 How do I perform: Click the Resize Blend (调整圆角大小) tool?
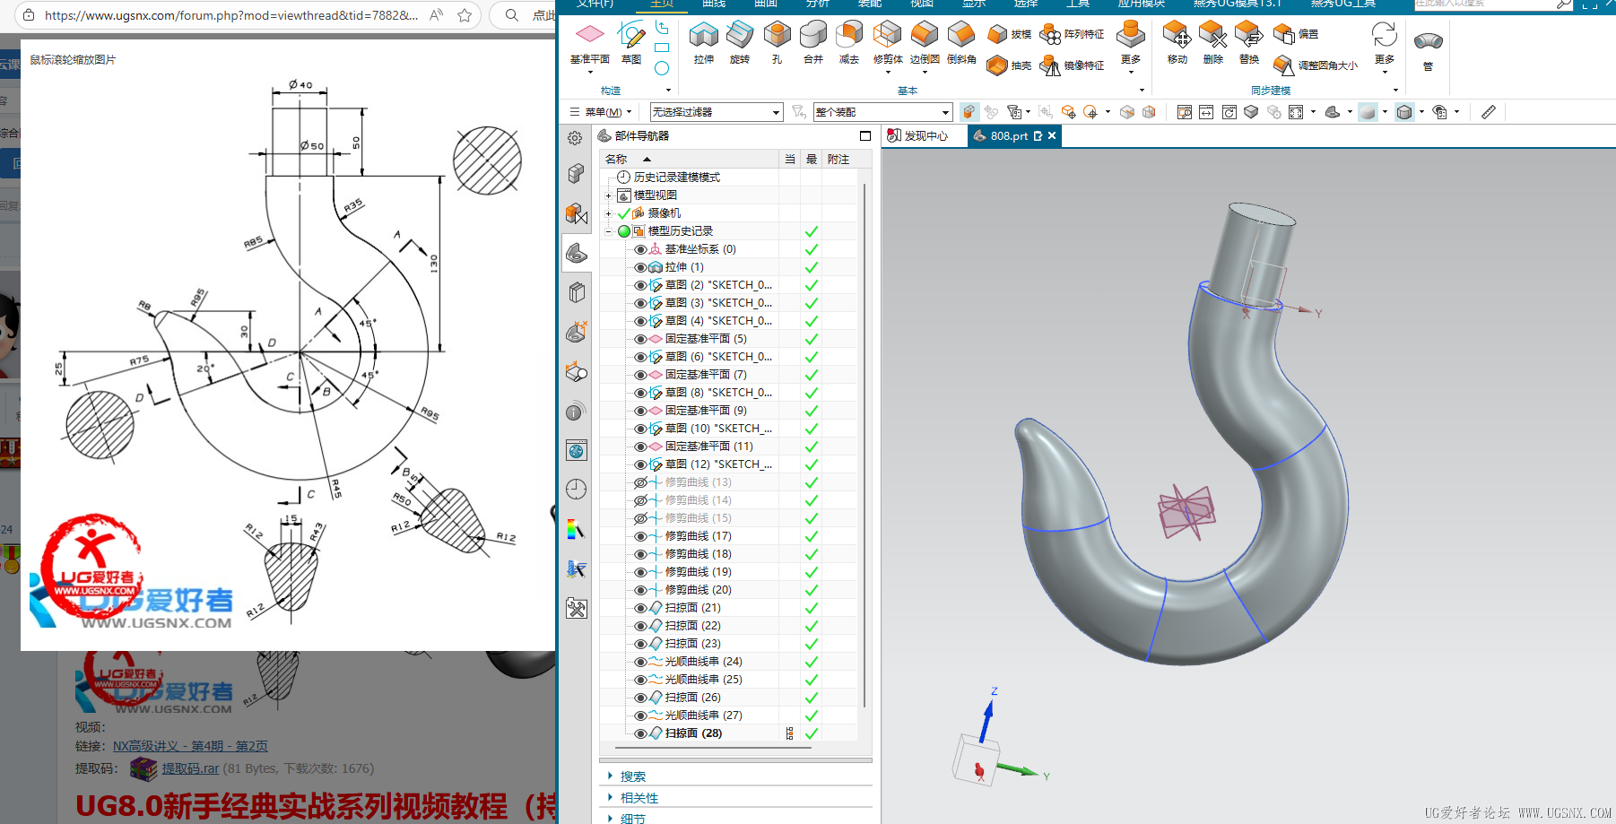(x=1316, y=65)
